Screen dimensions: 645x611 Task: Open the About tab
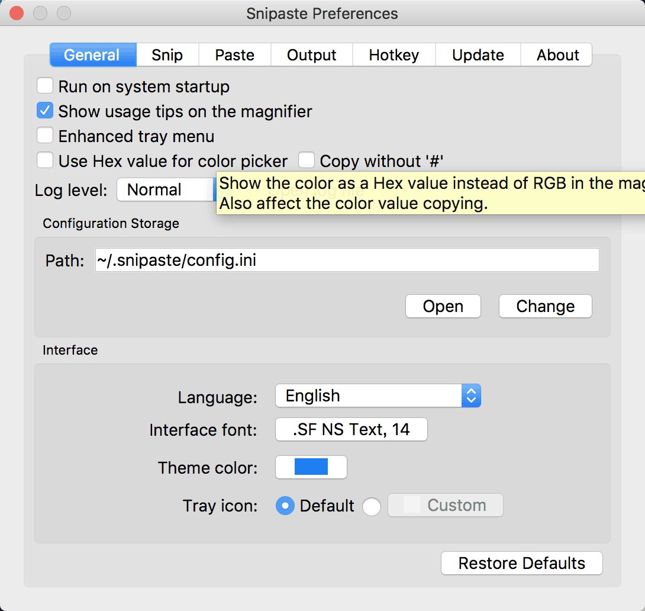tap(557, 54)
